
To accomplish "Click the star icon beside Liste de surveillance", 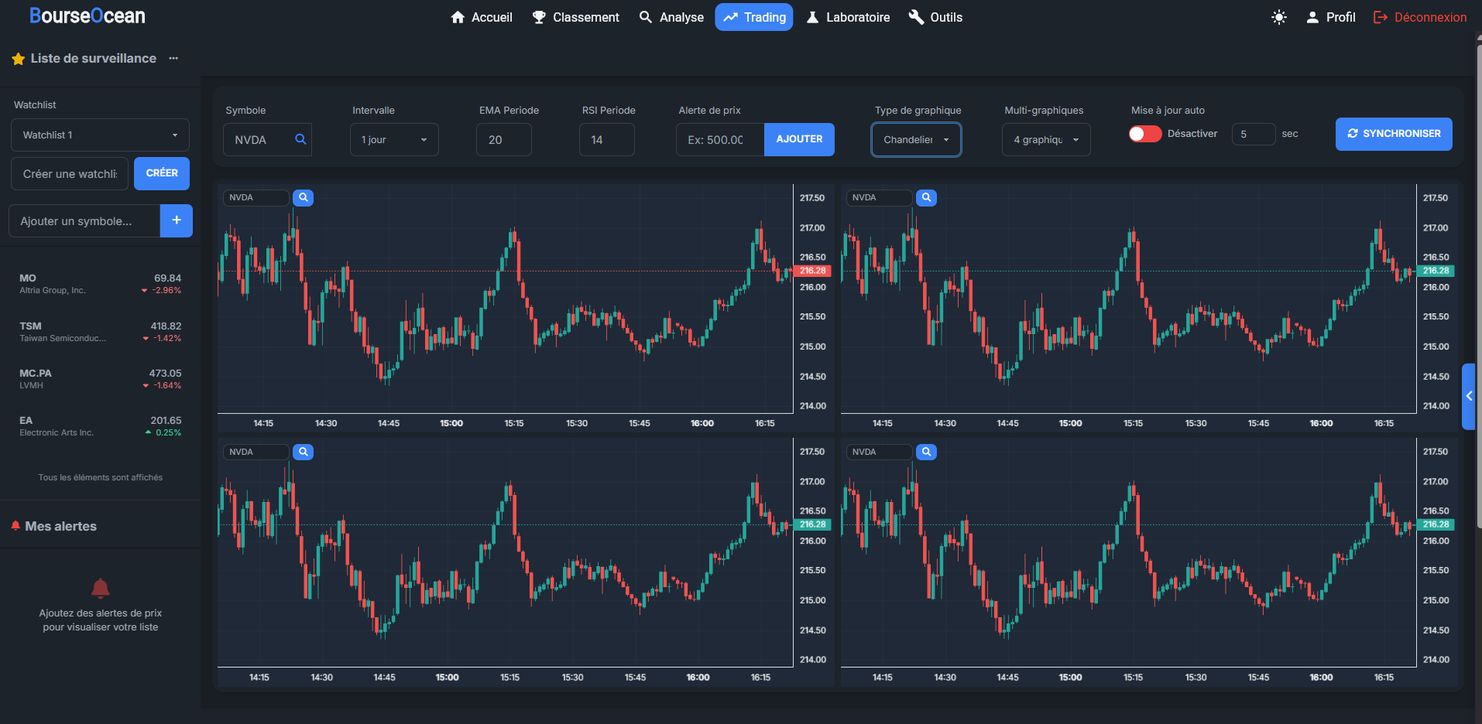I will coord(19,59).
